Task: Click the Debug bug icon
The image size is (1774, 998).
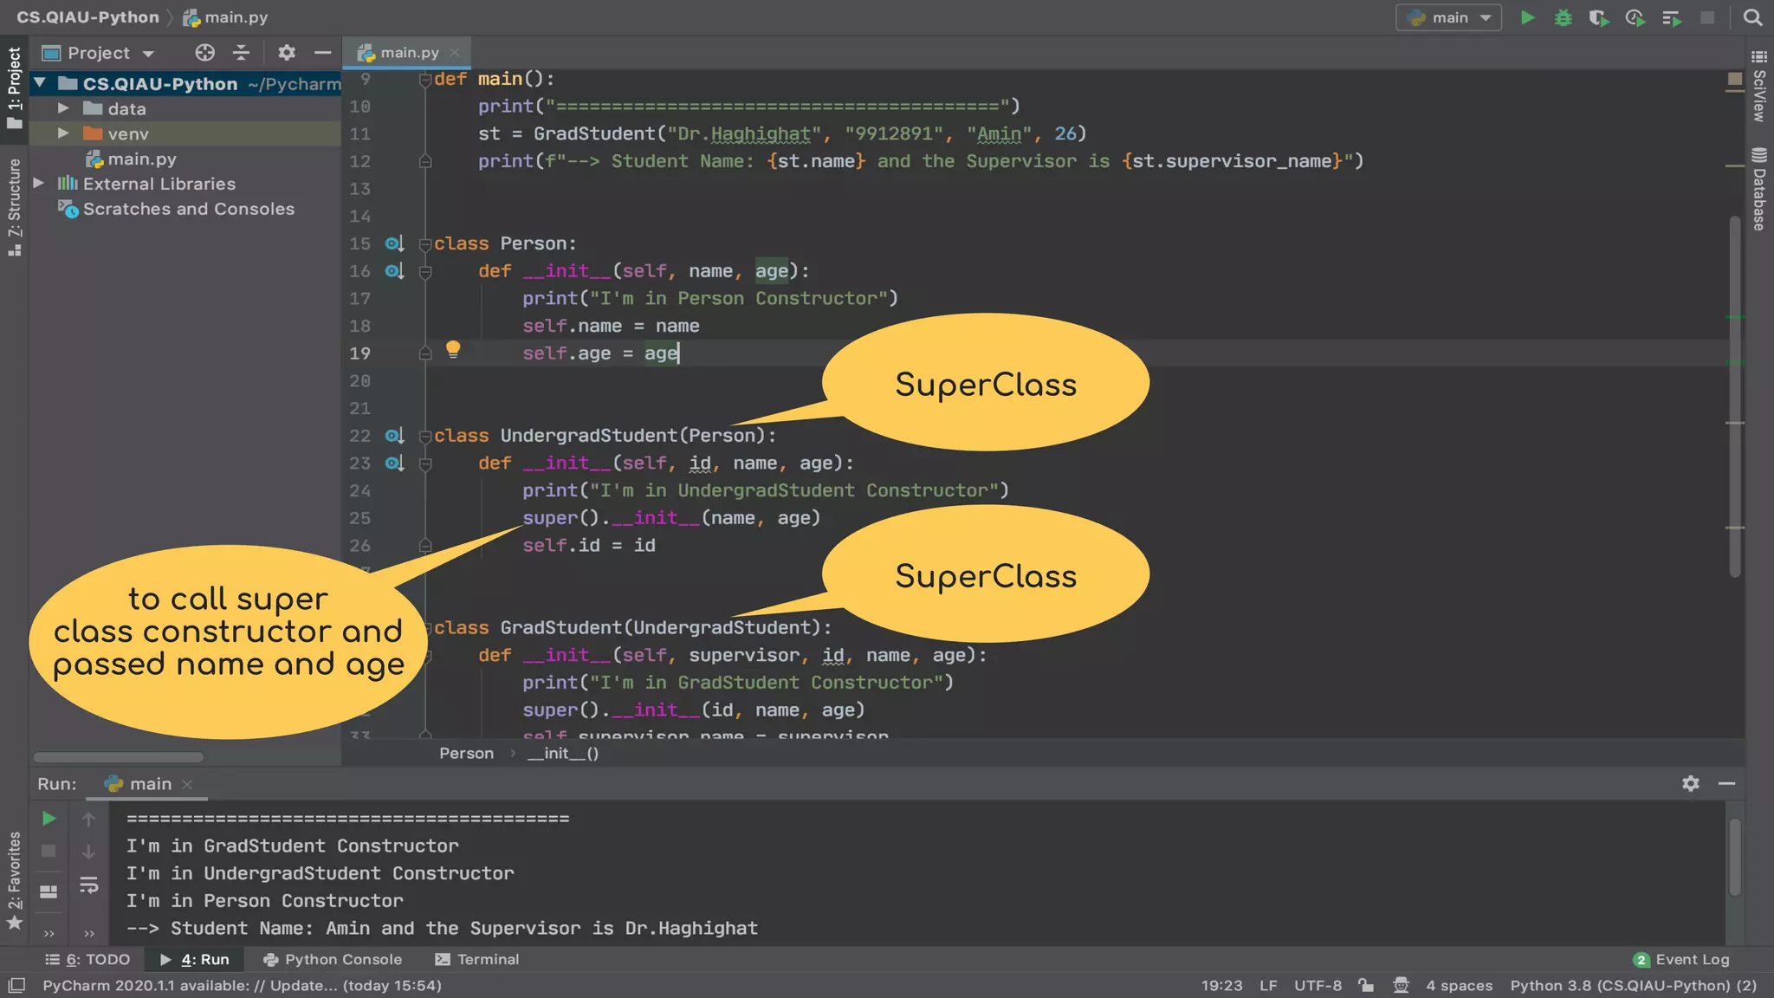Action: coord(1563,17)
